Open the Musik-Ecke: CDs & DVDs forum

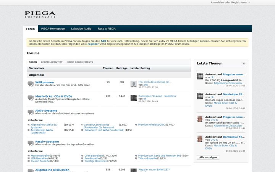[54, 96]
